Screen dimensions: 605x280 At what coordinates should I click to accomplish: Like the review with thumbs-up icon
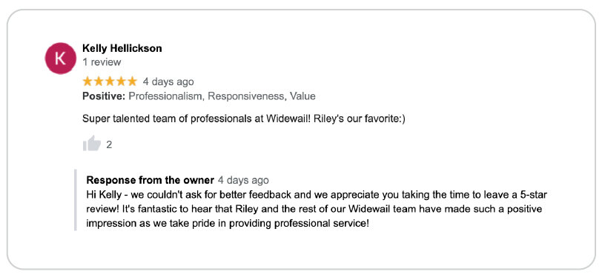pyautogui.click(x=92, y=143)
